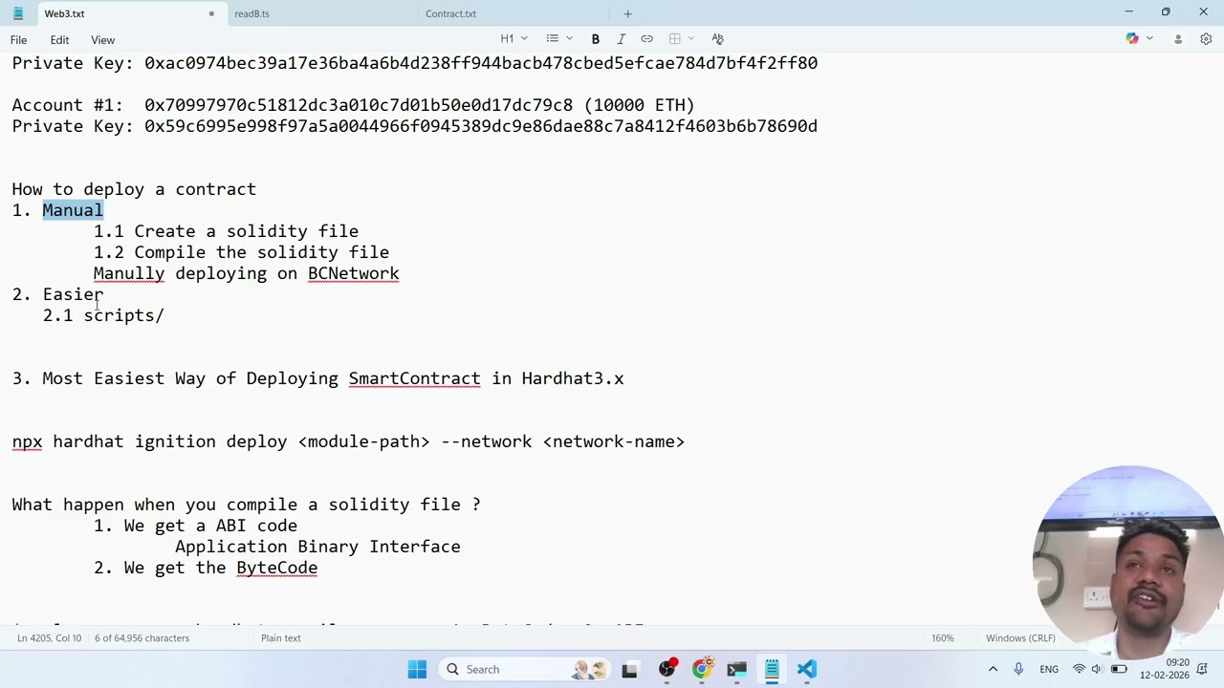Screen dimensions: 1224x688
Task: Expand the Copilot dropdown arrow
Action: coord(1149,39)
